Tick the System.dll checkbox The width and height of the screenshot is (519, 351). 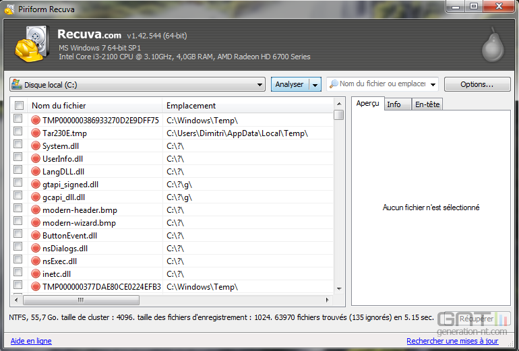[x=18, y=144]
